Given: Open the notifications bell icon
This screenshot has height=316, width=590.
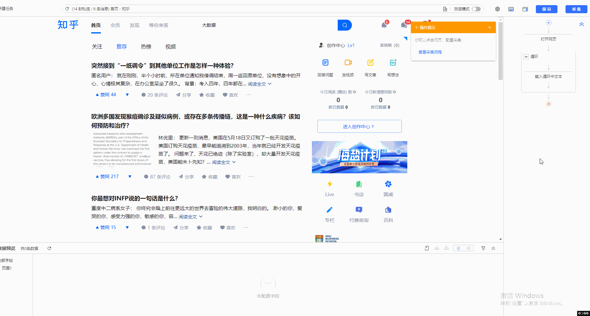Looking at the screenshot, I should point(384,25).
